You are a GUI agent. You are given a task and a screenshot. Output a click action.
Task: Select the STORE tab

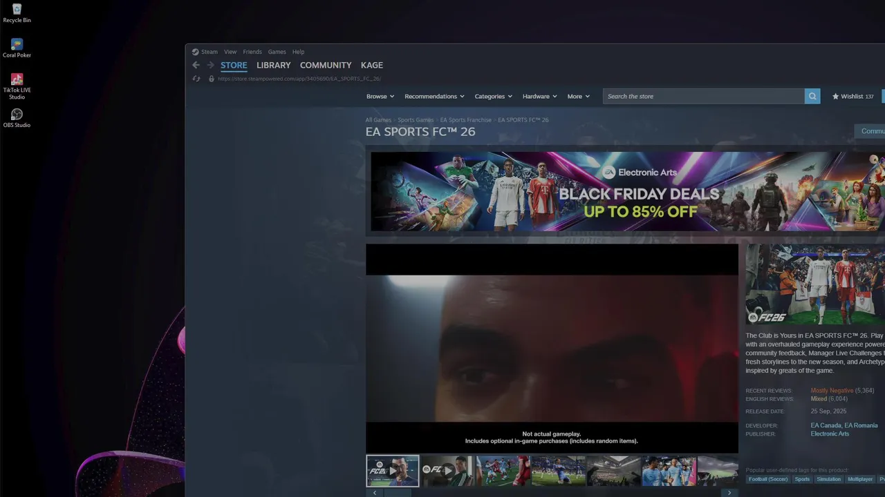(234, 65)
